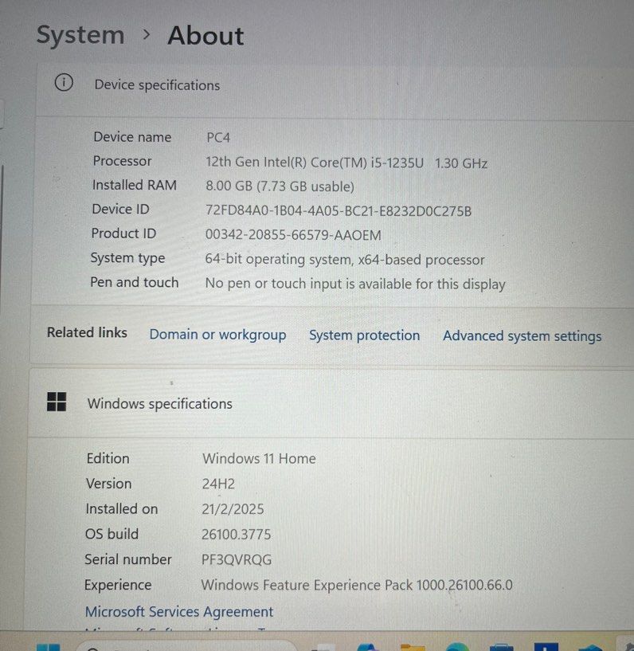Screen dimensions: 634x651
Task: Click the version value 24H2
Action: click(x=218, y=484)
